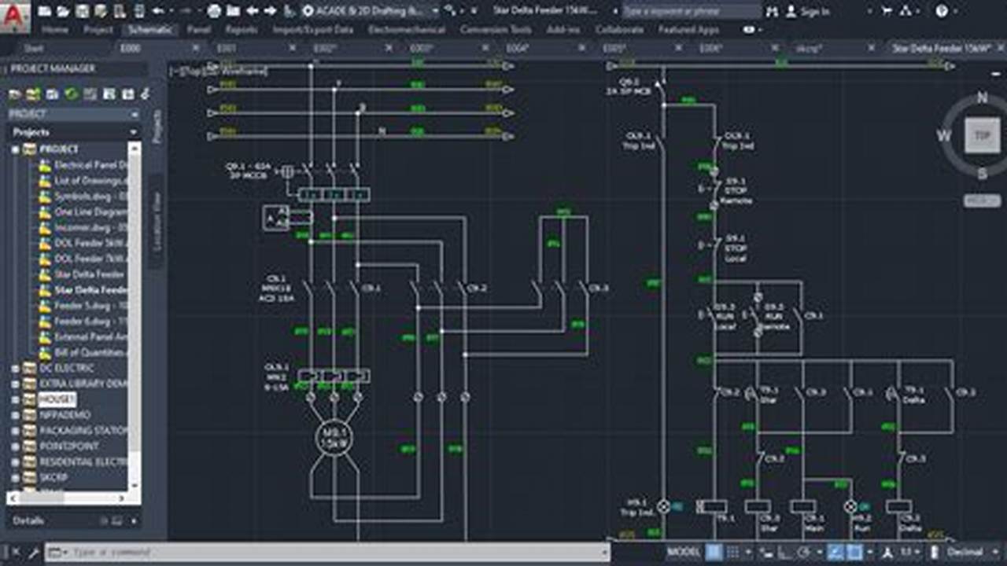Collapse the PROJECT tree node
The height and width of the screenshot is (566, 1007).
14,149
